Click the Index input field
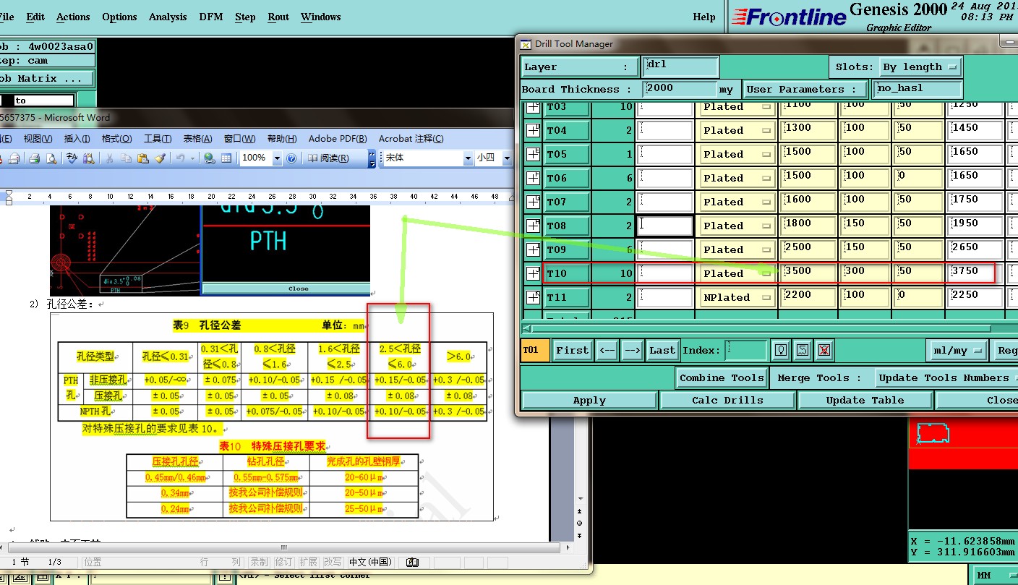Screen dimensions: 1018x585 coord(746,350)
